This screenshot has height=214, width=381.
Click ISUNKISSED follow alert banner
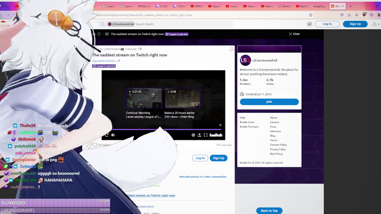55,203
